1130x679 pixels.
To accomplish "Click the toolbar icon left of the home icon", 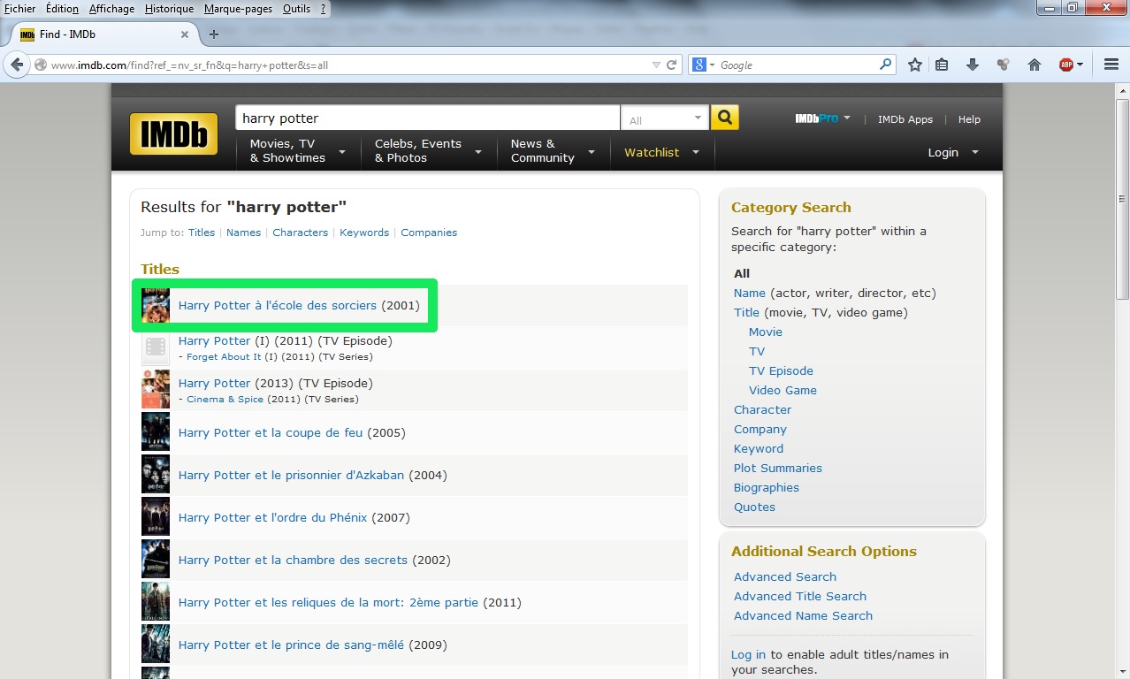I will (1003, 65).
